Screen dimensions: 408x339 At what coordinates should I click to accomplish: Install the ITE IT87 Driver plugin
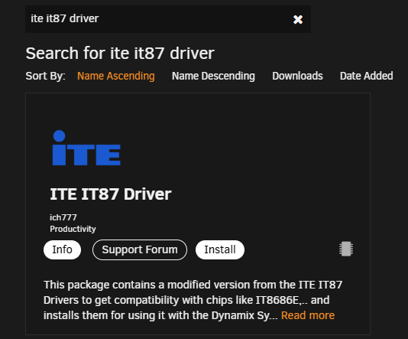pos(220,249)
